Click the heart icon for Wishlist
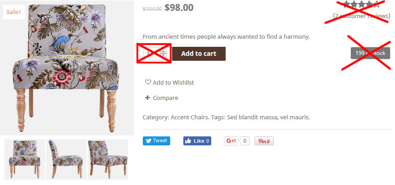Screen dimensions: 395x185 tap(148, 82)
